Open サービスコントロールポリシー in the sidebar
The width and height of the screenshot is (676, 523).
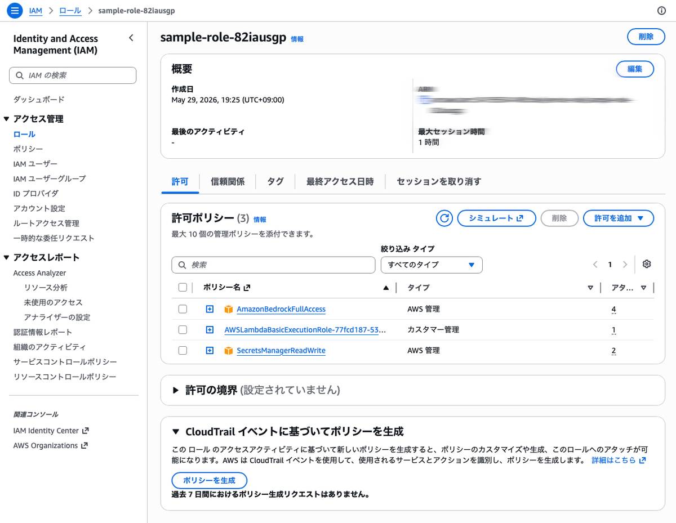[x=65, y=362]
